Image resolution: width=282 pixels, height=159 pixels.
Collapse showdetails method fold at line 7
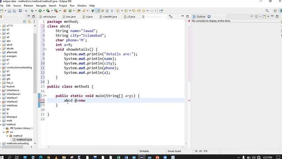(x=46, y=49)
